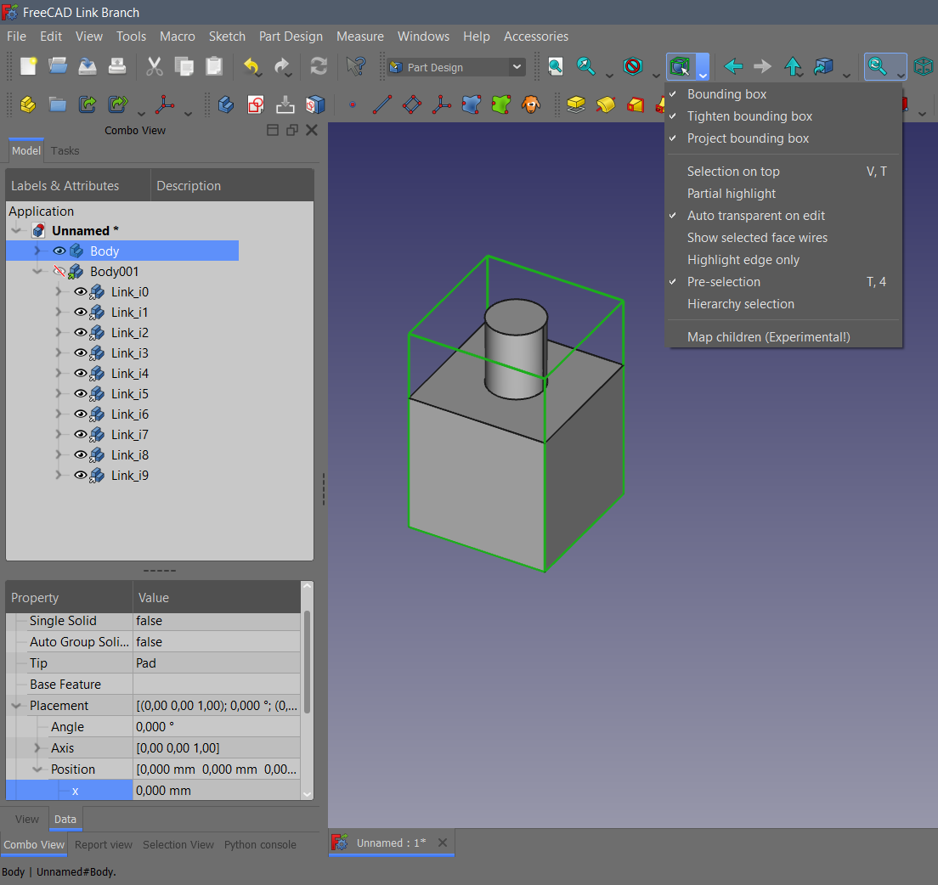Screen dimensions: 938x885
Task: Disable the Tighten bounding box option
Action: point(749,116)
